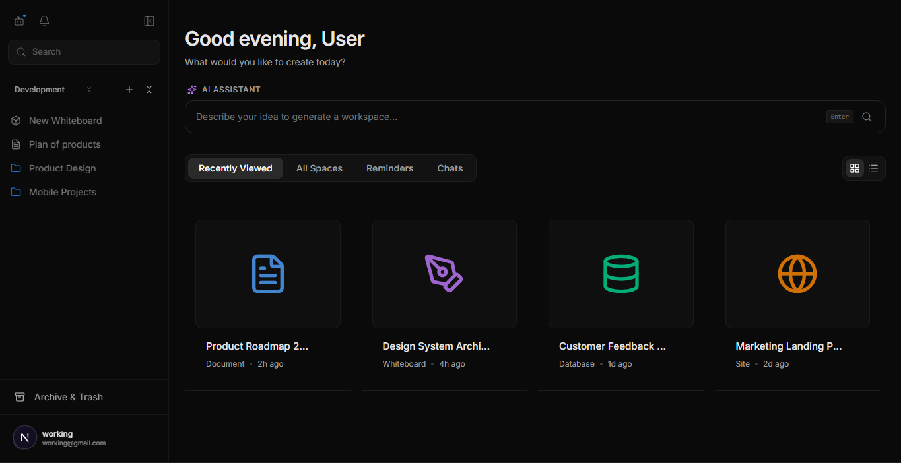
Task: Switch to the All Spaces tab
Action: click(x=319, y=168)
